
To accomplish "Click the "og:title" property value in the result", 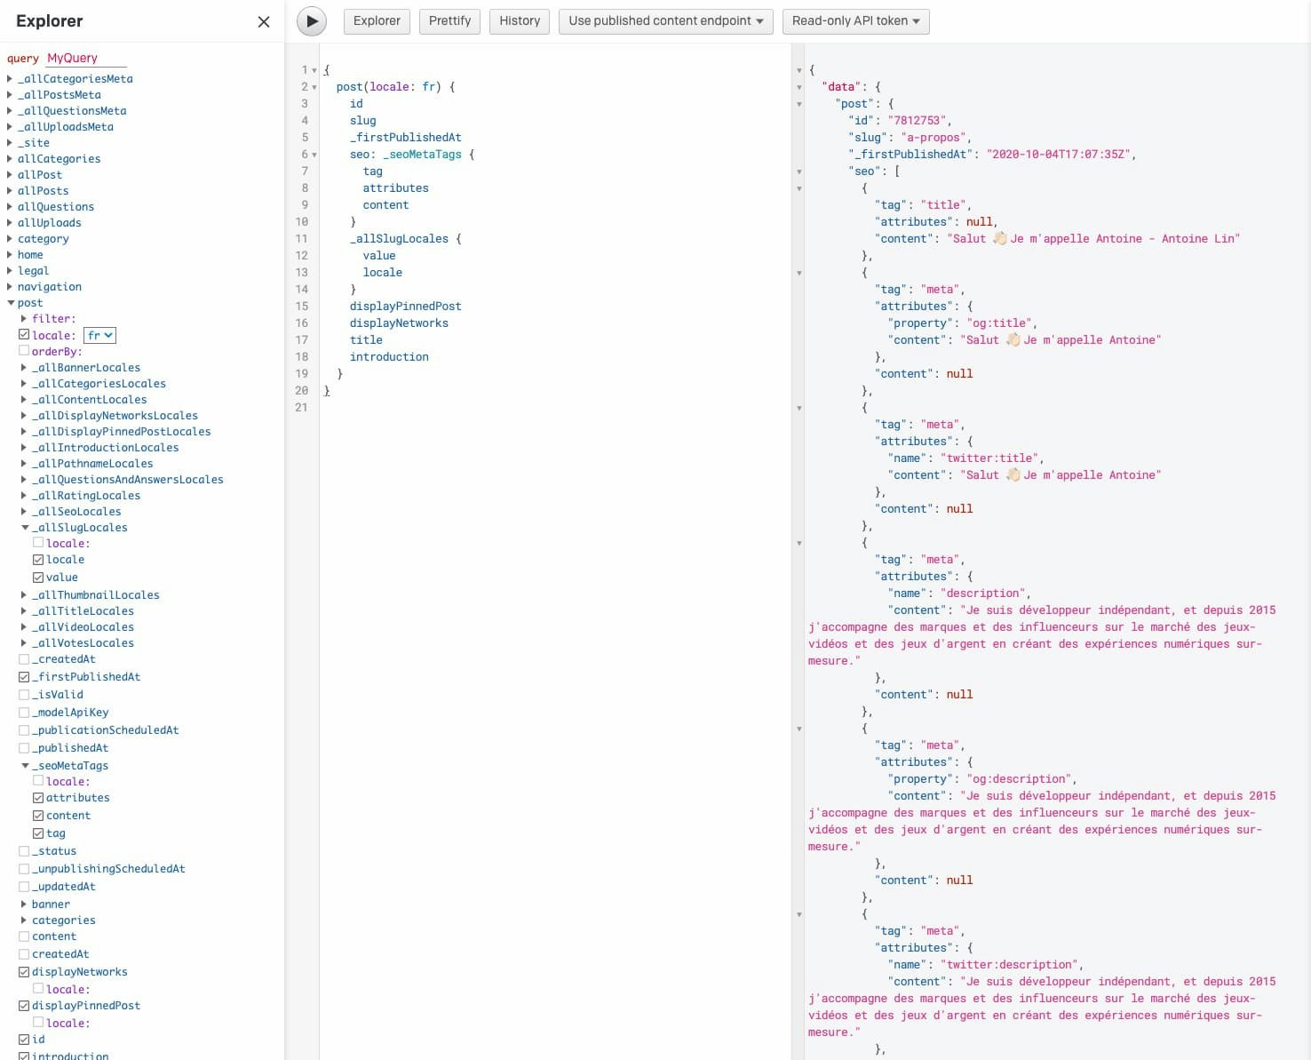I will (x=999, y=323).
